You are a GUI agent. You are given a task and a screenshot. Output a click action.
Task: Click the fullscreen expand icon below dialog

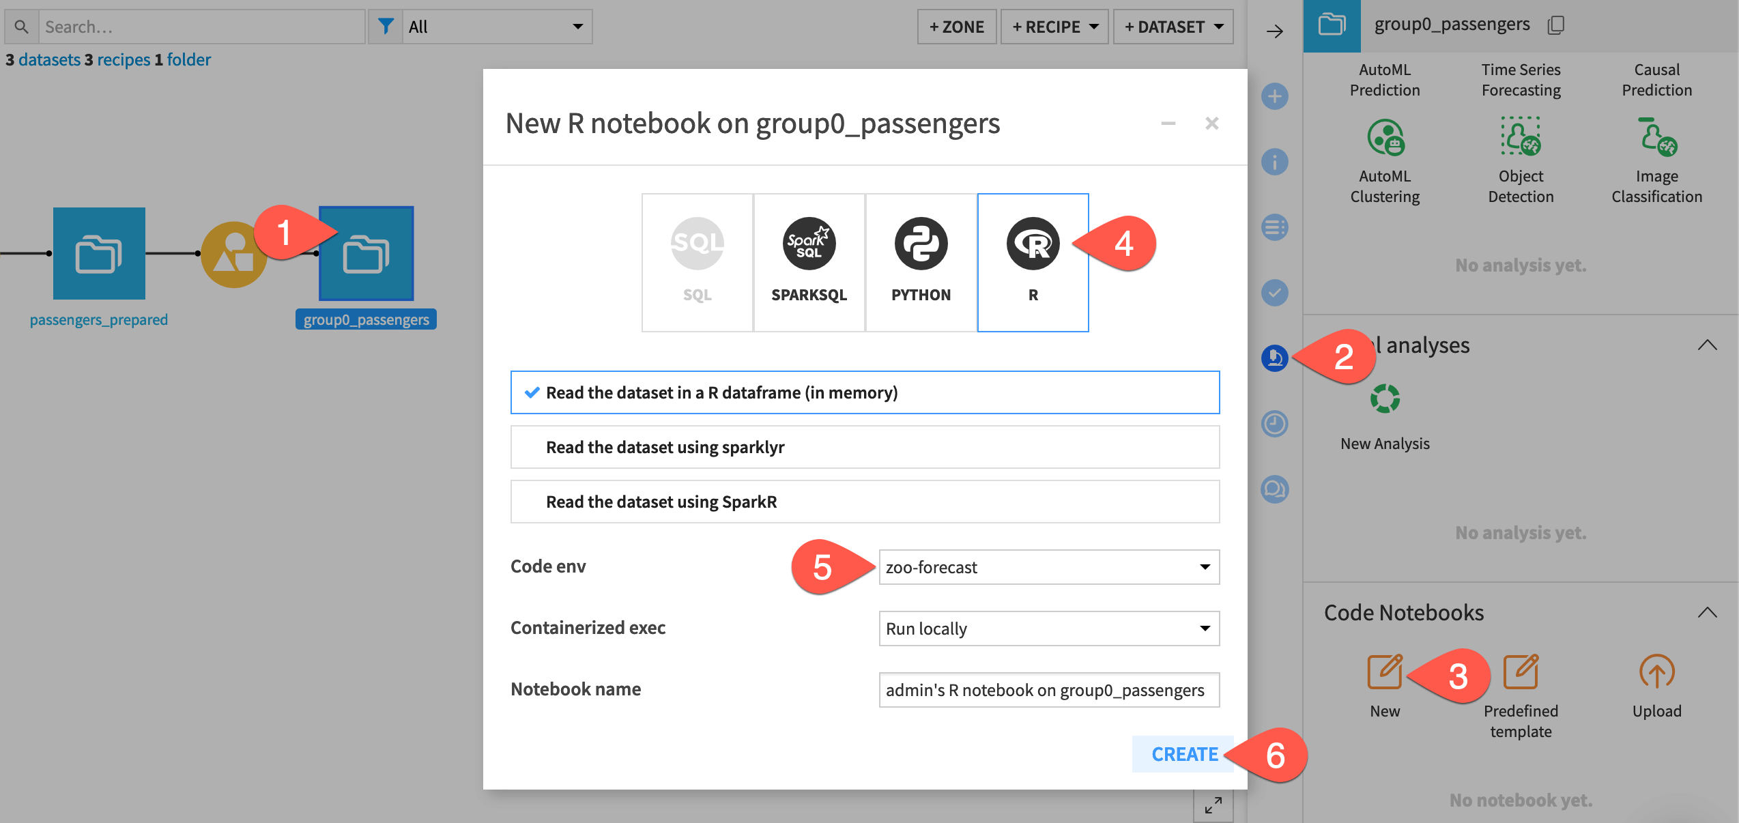(1213, 806)
